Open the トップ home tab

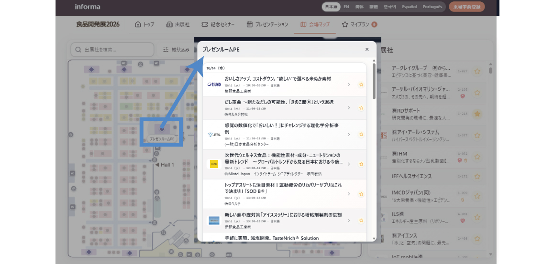click(144, 24)
